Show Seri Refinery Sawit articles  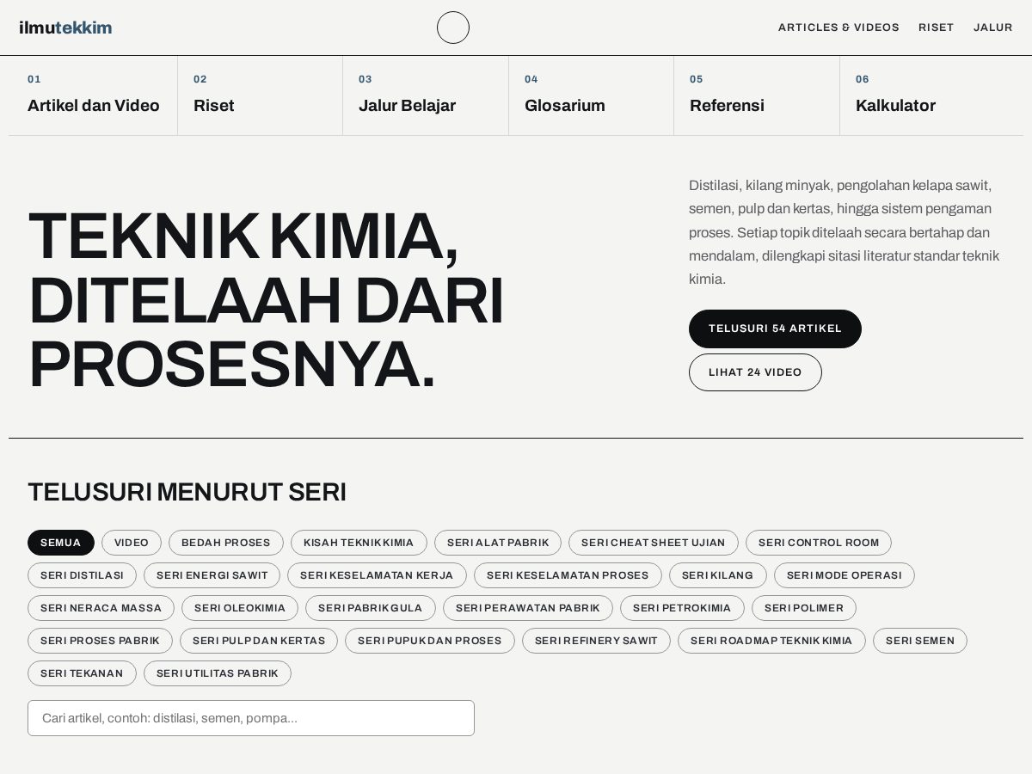click(596, 641)
